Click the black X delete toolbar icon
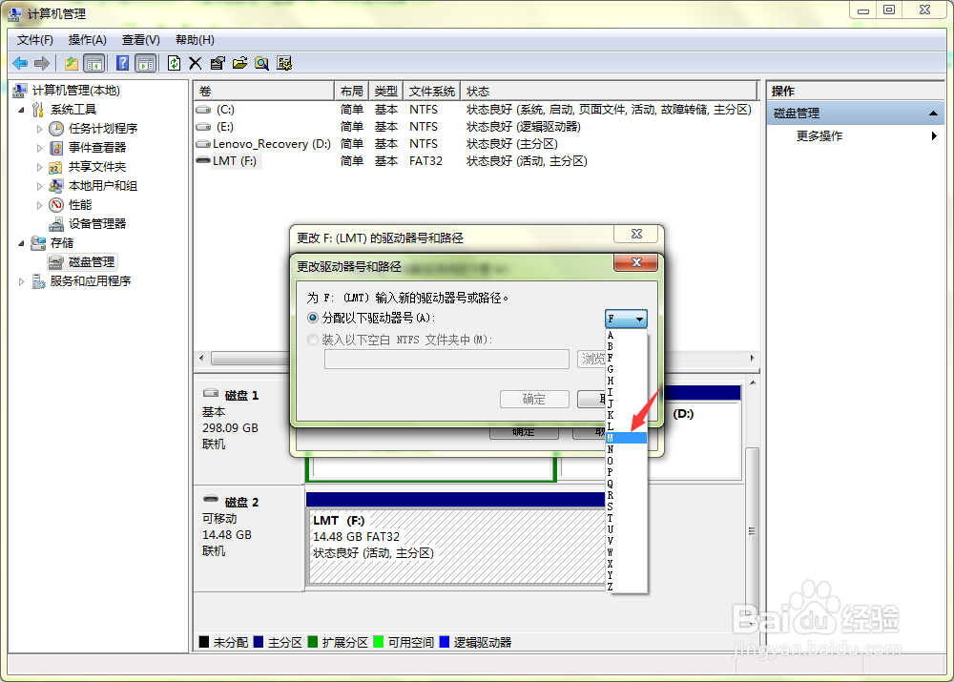This screenshot has width=954, height=682. pos(196,63)
